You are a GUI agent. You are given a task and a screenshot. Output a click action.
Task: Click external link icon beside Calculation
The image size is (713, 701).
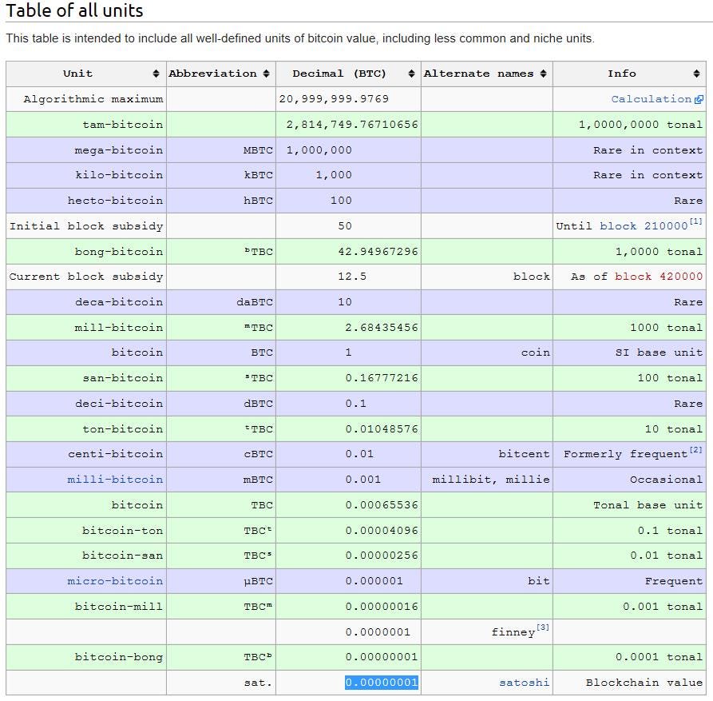point(699,100)
